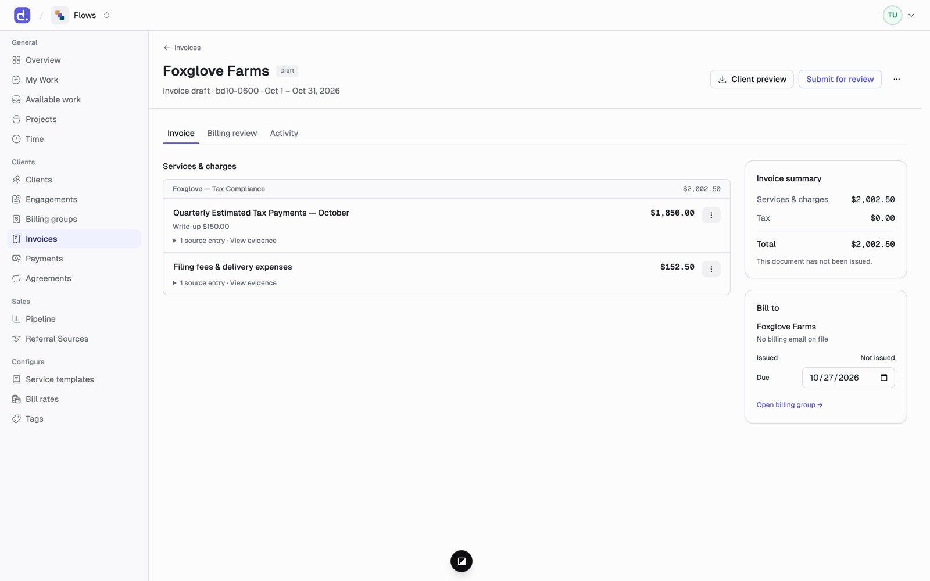The image size is (930, 581).
Task: Open Tags configuration
Action: 74,419
